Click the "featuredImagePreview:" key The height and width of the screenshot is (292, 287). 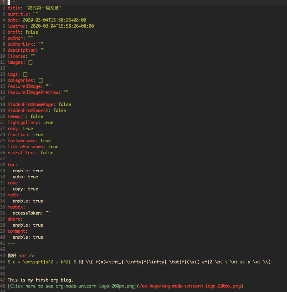34,92
